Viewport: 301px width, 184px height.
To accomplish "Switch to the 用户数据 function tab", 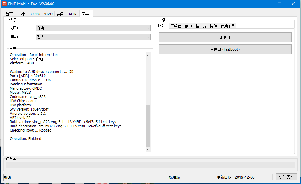I will click(x=192, y=26).
